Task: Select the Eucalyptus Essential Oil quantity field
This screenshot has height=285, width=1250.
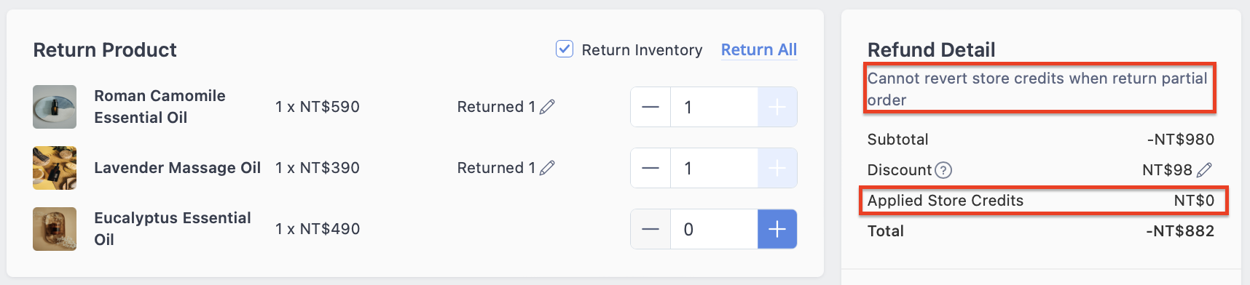Action: [x=714, y=229]
